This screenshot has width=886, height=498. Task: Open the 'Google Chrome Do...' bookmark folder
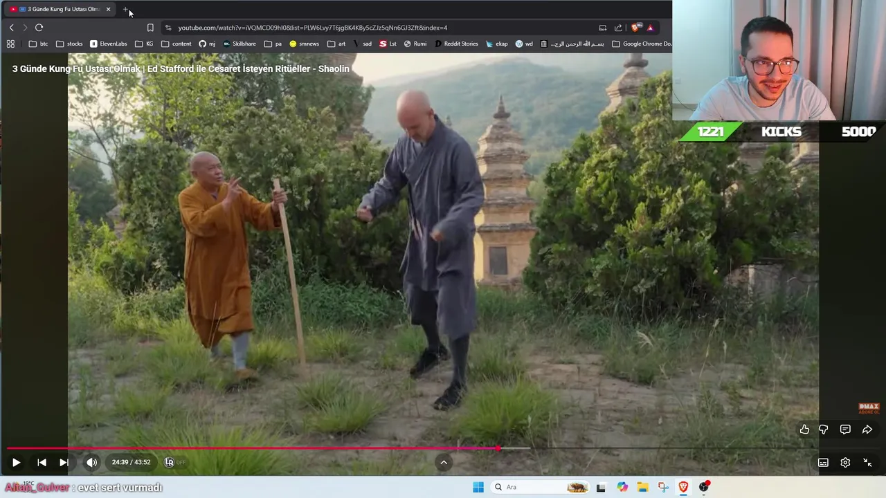coord(642,44)
